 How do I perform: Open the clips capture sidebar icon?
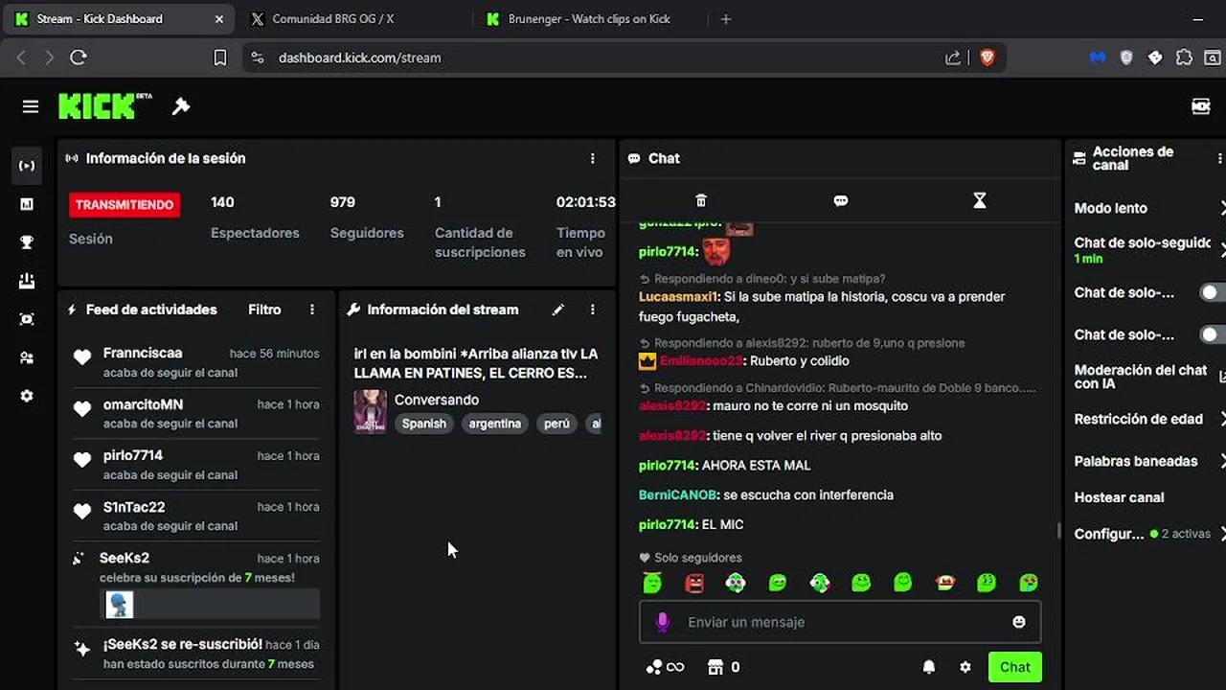tap(27, 319)
